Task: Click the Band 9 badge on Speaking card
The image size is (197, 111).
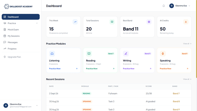Action: coord(185,54)
